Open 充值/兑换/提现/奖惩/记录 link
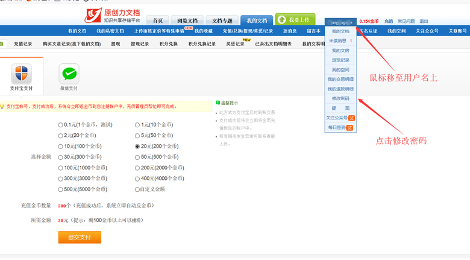470x260 pixels. [248, 31]
